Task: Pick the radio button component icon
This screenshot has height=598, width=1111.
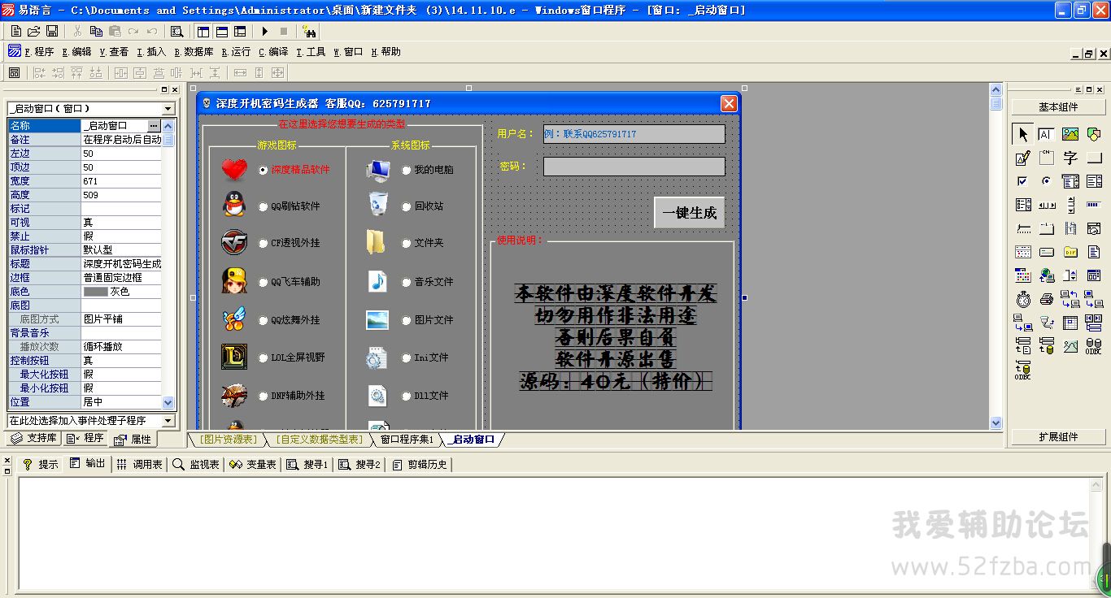Action: [x=1046, y=181]
